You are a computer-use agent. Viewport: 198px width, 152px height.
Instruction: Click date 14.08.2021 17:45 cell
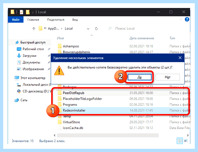141,110
